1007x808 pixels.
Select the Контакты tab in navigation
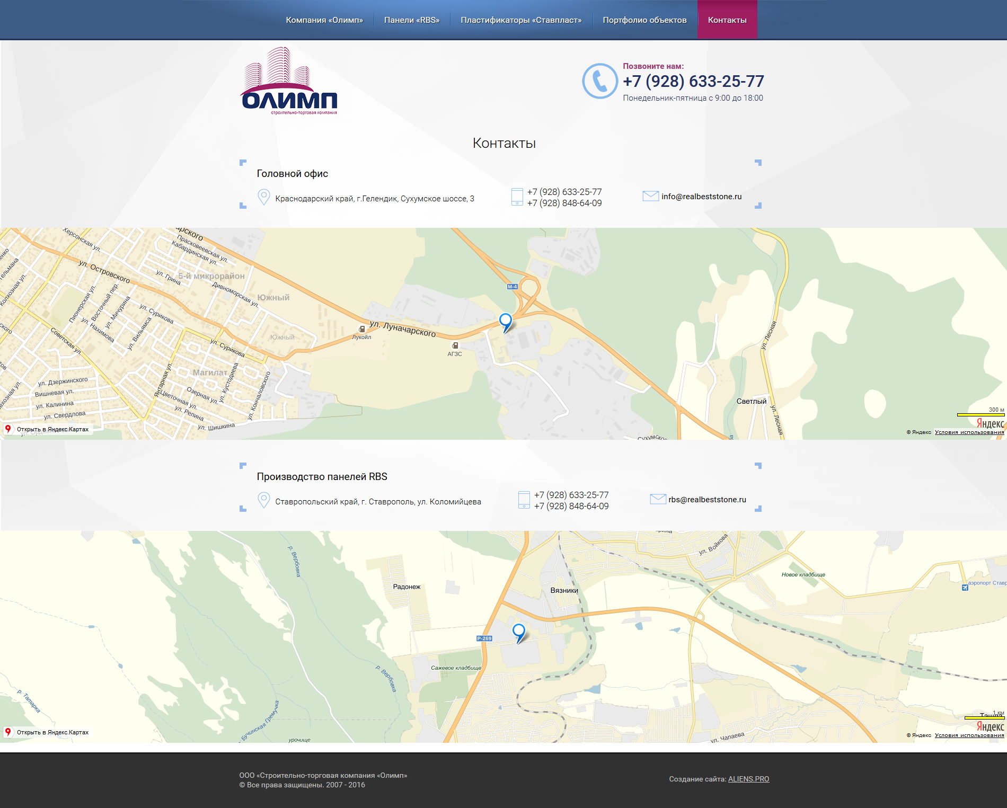[727, 20]
